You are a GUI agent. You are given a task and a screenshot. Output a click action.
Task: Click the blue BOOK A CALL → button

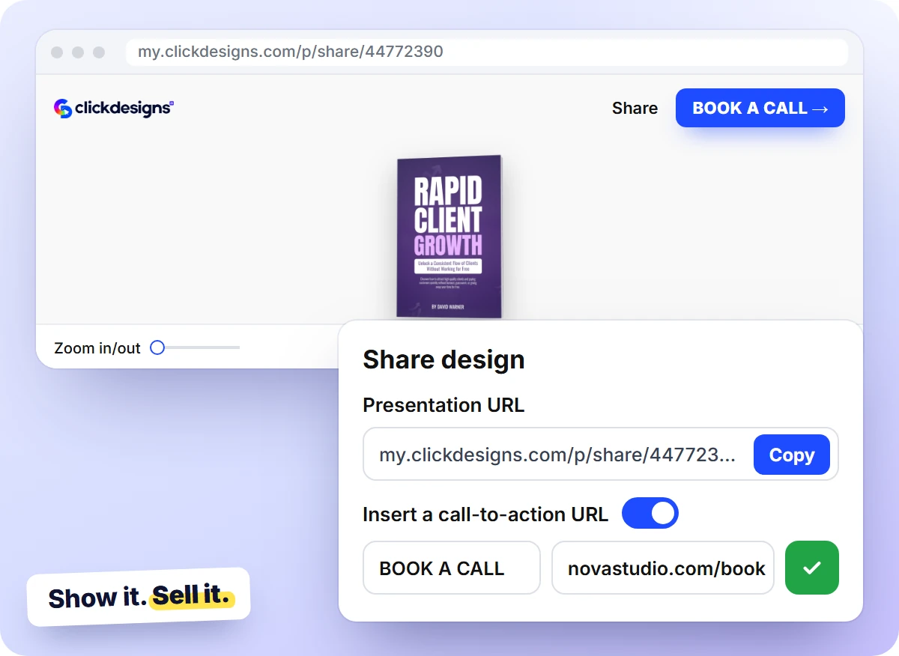(760, 108)
